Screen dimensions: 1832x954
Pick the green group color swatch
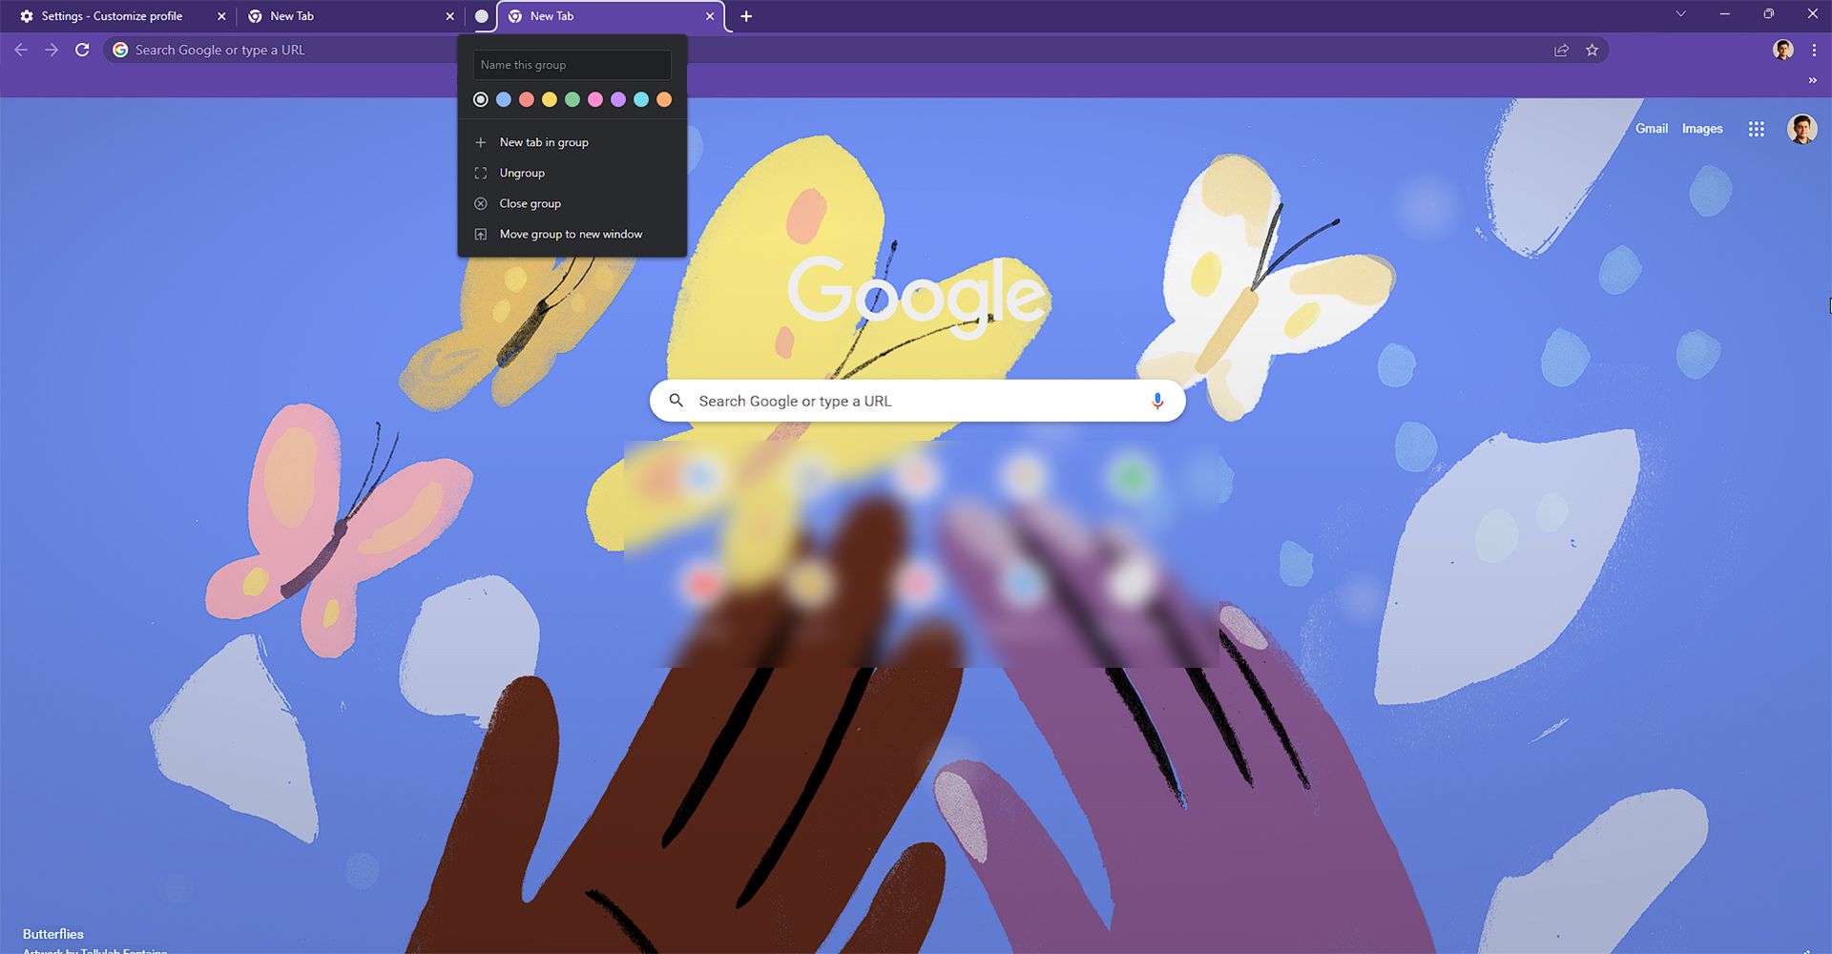(572, 99)
